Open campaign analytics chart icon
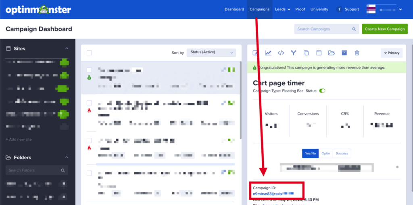 [x=268, y=53]
